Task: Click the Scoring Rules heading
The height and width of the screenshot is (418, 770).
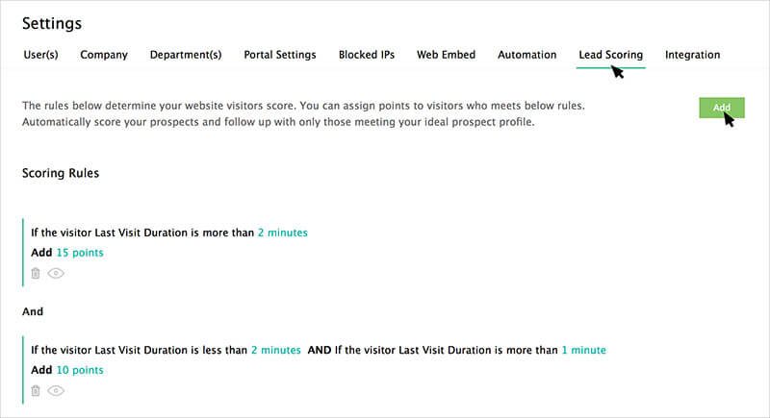Action: [x=61, y=174]
